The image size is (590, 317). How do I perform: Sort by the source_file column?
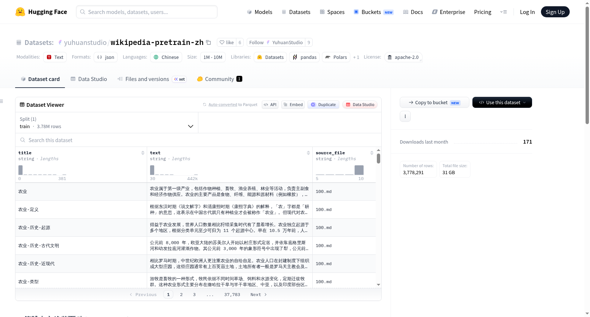point(372,153)
